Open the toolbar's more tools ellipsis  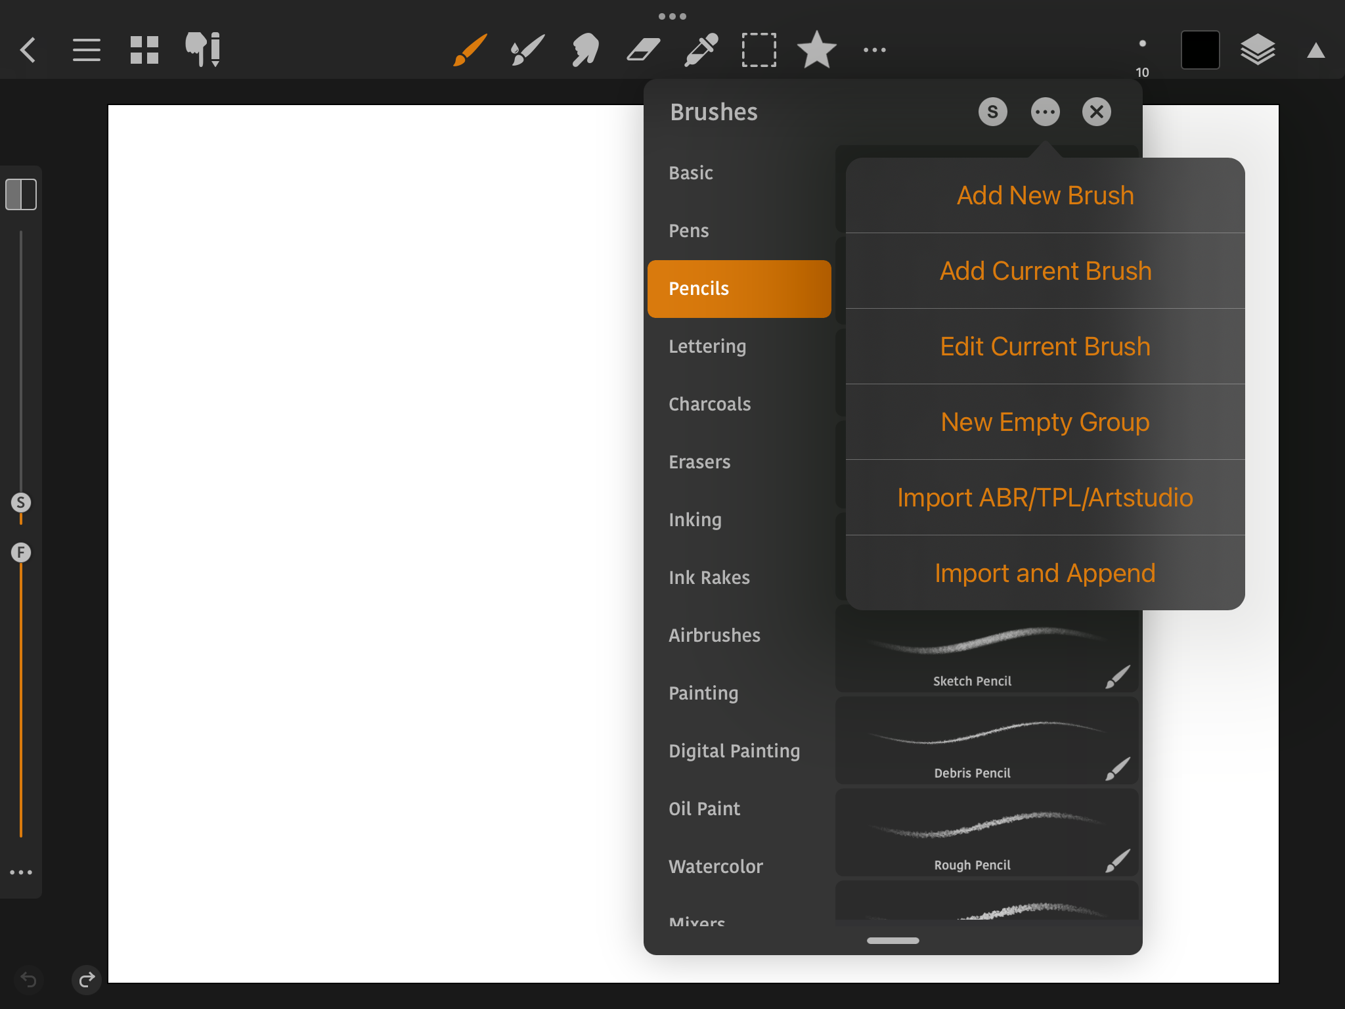pos(874,50)
